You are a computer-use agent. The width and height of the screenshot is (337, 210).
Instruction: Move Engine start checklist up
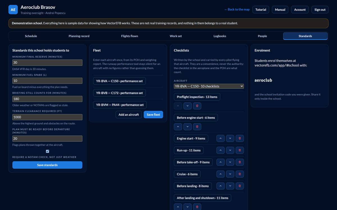(220, 138)
